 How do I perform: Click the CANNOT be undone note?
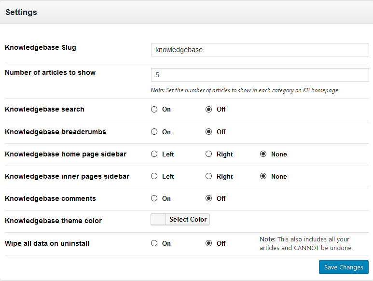pos(306,243)
